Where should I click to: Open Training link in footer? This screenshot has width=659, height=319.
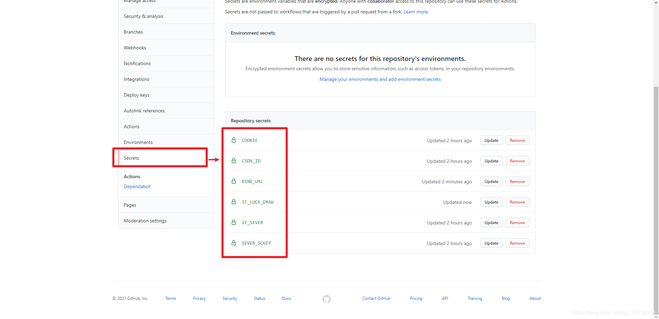[475, 298]
